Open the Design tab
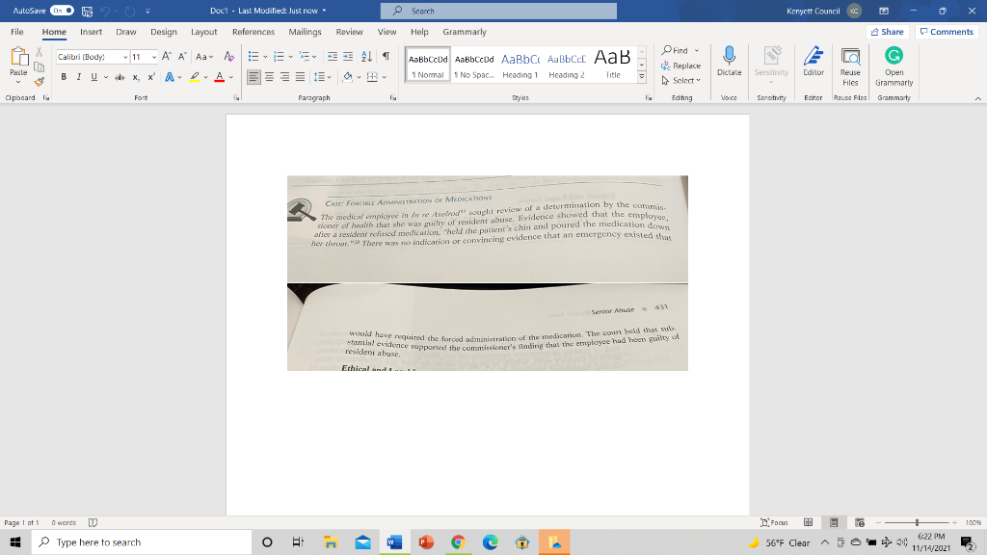Viewport: 987px width, 555px height. coord(164,32)
